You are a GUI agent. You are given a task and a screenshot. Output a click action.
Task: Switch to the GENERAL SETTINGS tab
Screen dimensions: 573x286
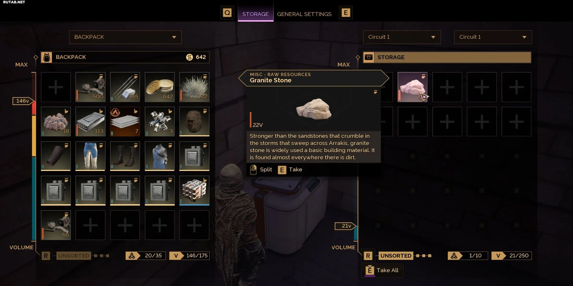(x=304, y=14)
